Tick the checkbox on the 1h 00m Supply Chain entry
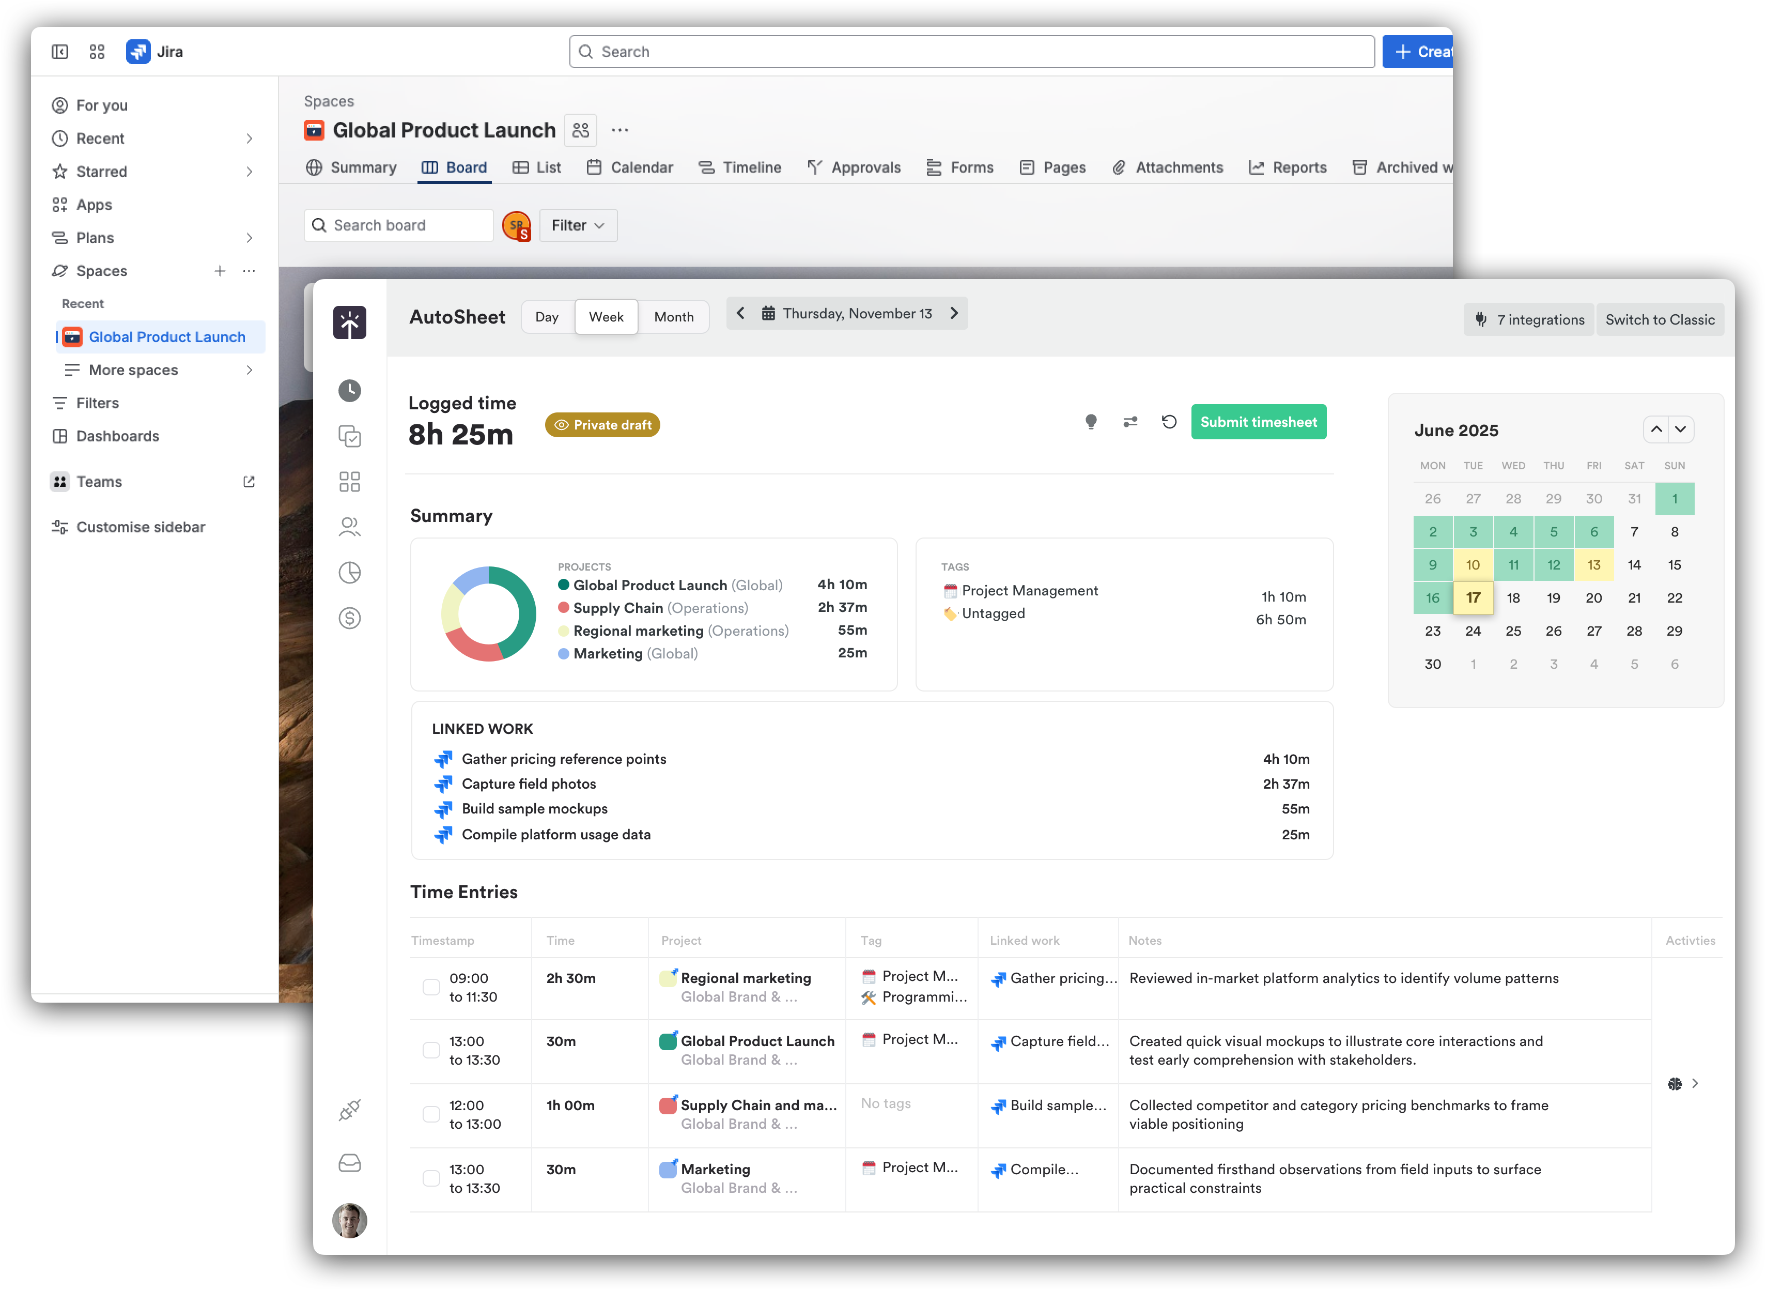Image resolution: width=1766 pixels, height=1290 pixels. click(431, 1115)
